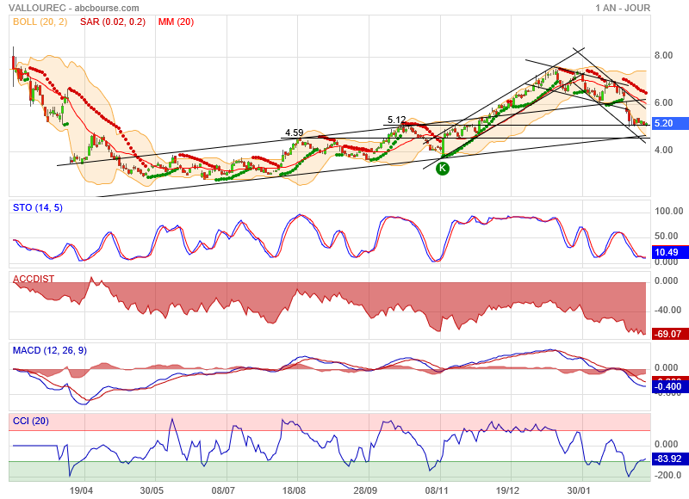Select the CCI (20) panel label
The width and height of the screenshot is (689, 499).
(x=31, y=421)
